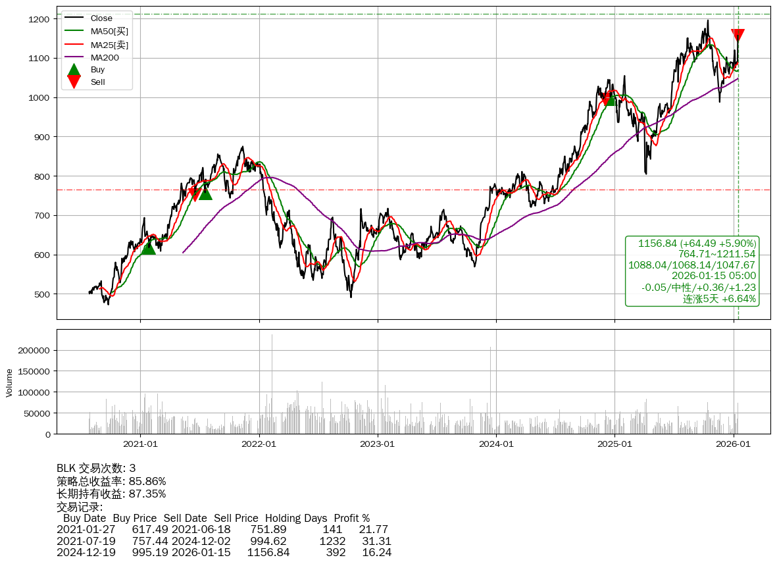This screenshot has height=564, width=777.
Task: Click the 连涨5天 +6.64% text
Action: [719, 299]
